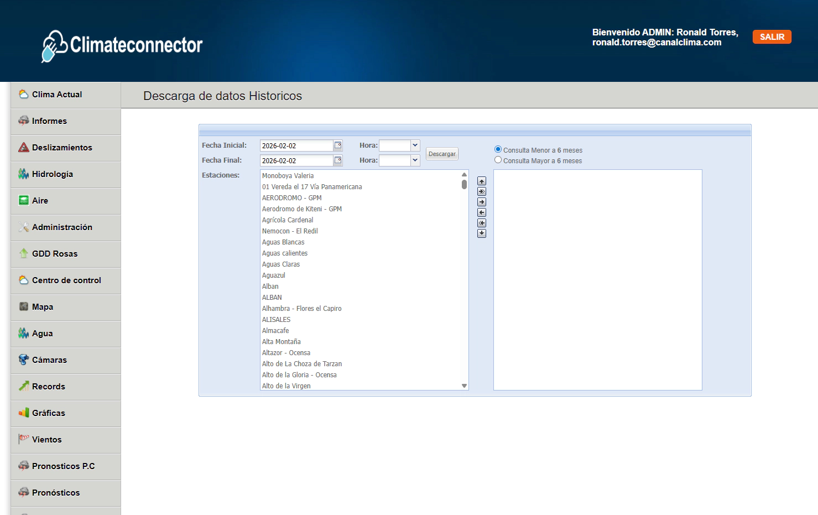
Task: Select Consulta Mayor a 6 meses
Action: [x=498, y=160]
